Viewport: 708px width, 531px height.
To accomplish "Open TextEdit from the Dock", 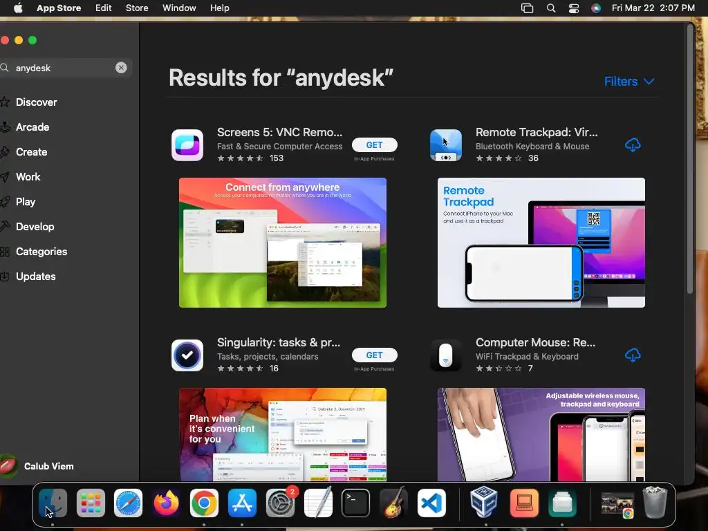I will click(318, 503).
